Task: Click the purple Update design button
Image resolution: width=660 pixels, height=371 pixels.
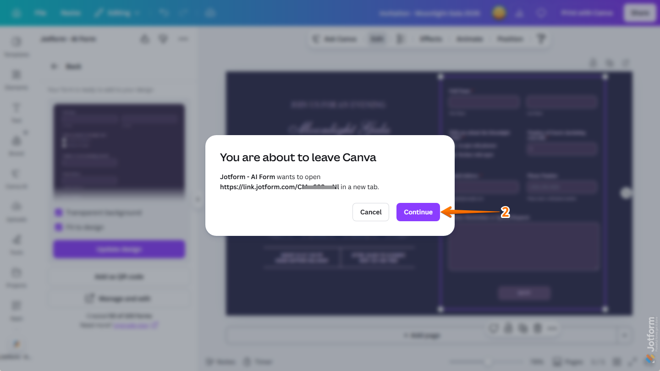Action: [x=119, y=249]
